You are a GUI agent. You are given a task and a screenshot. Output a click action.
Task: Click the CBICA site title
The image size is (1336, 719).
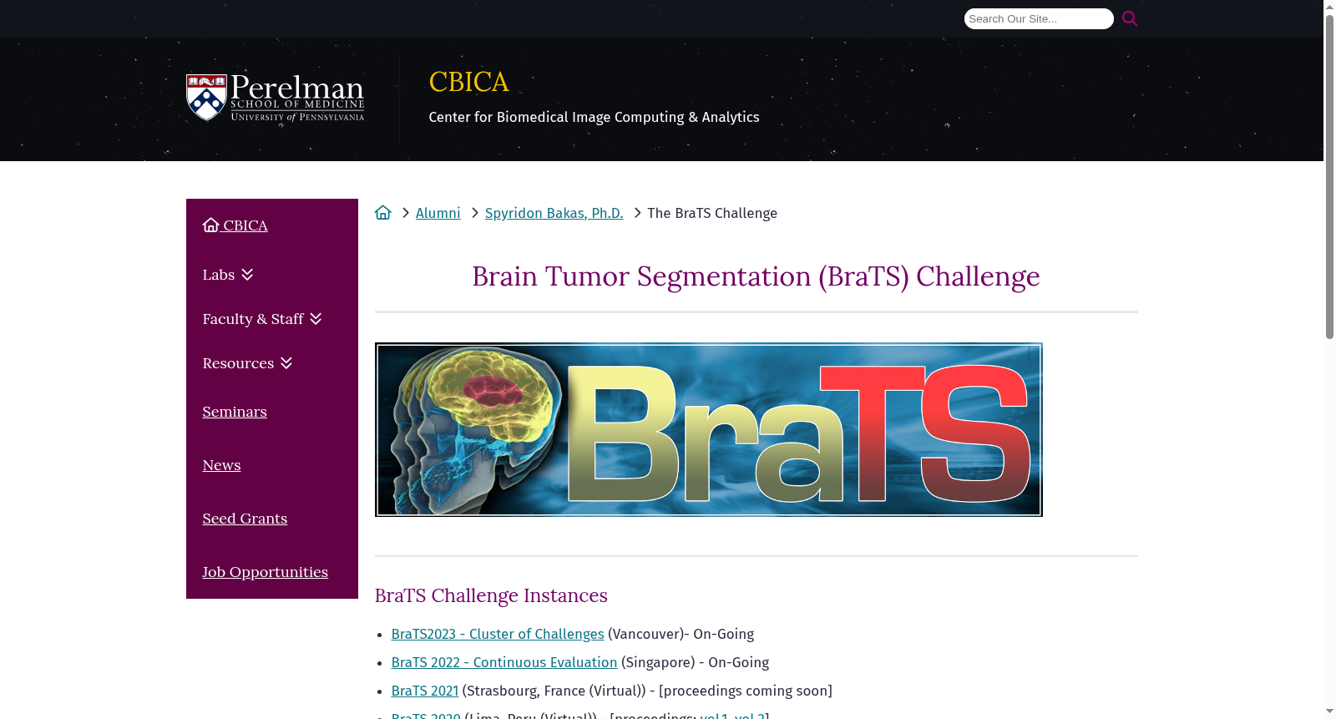coord(468,82)
